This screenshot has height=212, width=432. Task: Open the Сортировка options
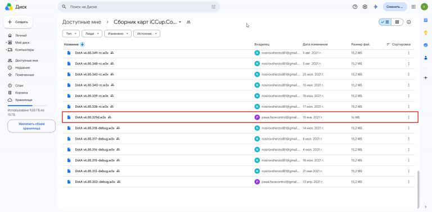coord(399,44)
